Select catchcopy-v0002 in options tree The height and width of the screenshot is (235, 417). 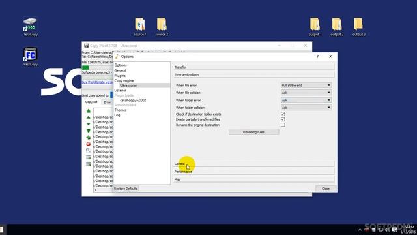coord(133,100)
